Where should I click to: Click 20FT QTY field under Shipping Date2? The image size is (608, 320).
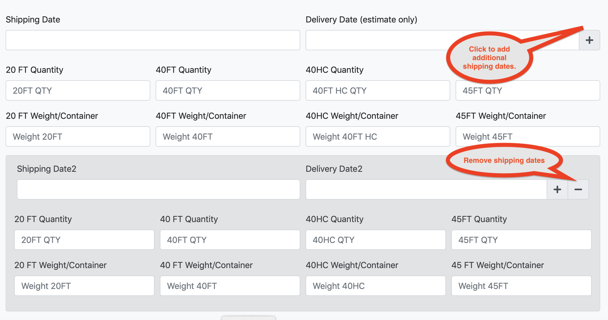point(84,240)
